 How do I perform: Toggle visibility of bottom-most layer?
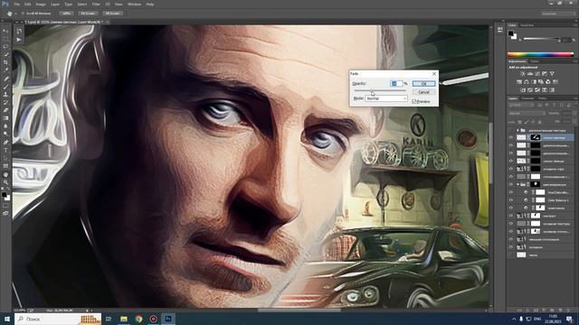coord(510,255)
